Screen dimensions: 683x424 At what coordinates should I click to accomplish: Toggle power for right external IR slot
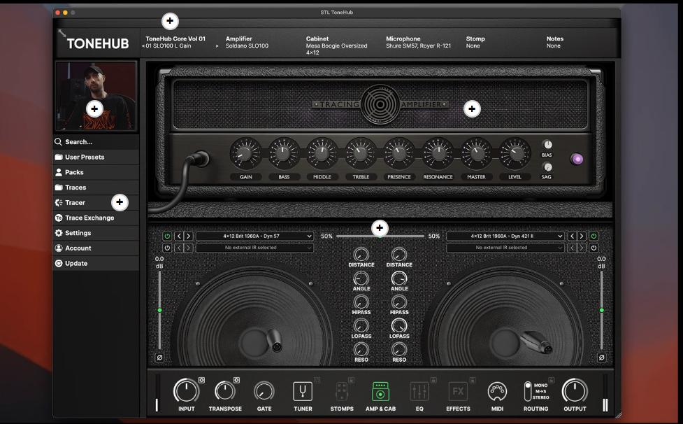594,248
